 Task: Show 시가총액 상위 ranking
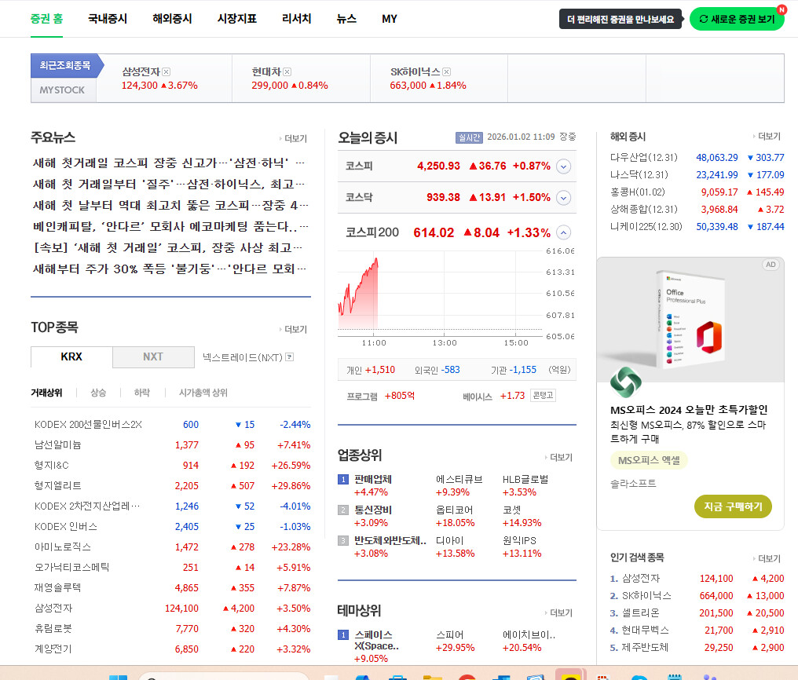[203, 393]
